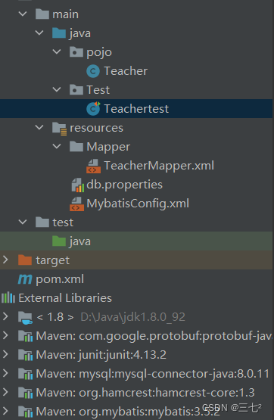Image resolution: width=274 pixels, height=420 pixels.
Task: Expand the Maven junit:junit:4.13.2 library
Action: coord(5,354)
